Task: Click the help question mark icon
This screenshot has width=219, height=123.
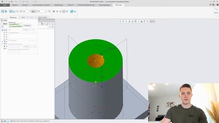Action: [218, 5]
